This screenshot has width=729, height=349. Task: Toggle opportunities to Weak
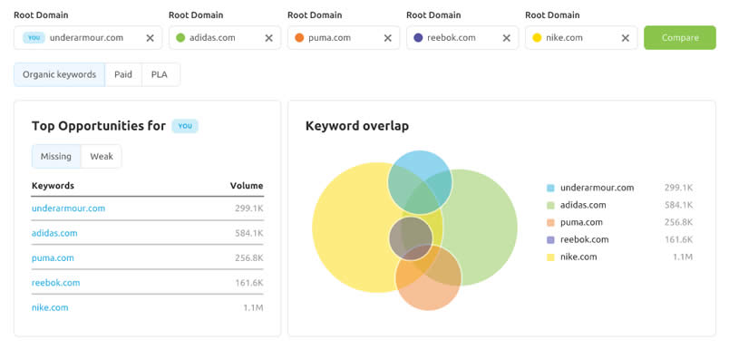[102, 156]
